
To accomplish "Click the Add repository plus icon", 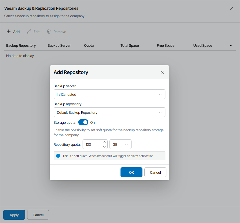I will click(x=8, y=31).
